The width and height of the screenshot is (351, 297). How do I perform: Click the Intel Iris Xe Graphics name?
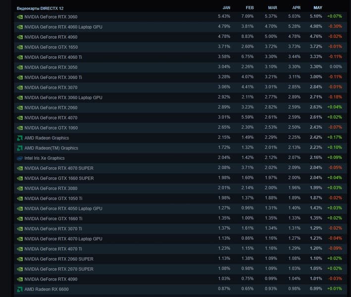[45, 158]
